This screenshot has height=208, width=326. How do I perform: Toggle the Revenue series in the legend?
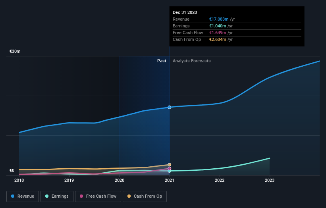23,196
